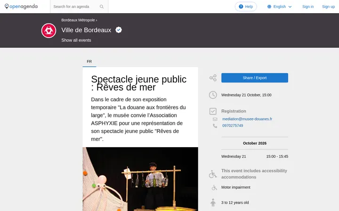This screenshot has width=339, height=211.
Task: Open the Bordeaux Métropole breadcrumb
Action: (78, 20)
